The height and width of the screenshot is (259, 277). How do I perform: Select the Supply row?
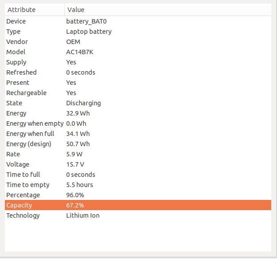(138, 62)
